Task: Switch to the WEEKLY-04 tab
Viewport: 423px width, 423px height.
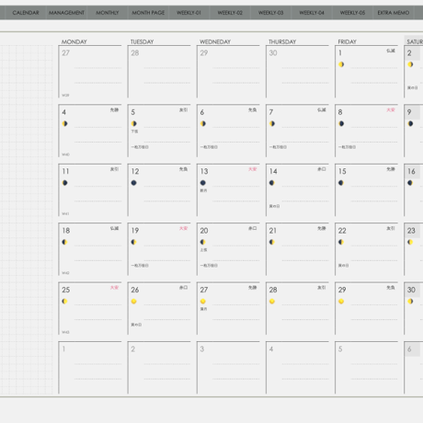Action: pyautogui.click(x=312, y=13)
